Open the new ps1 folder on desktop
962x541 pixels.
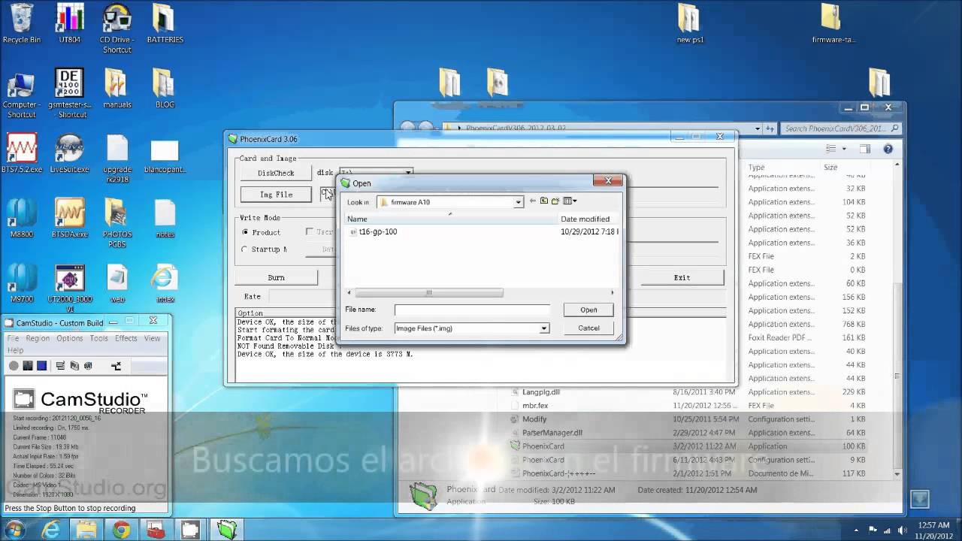coord(689,23)
